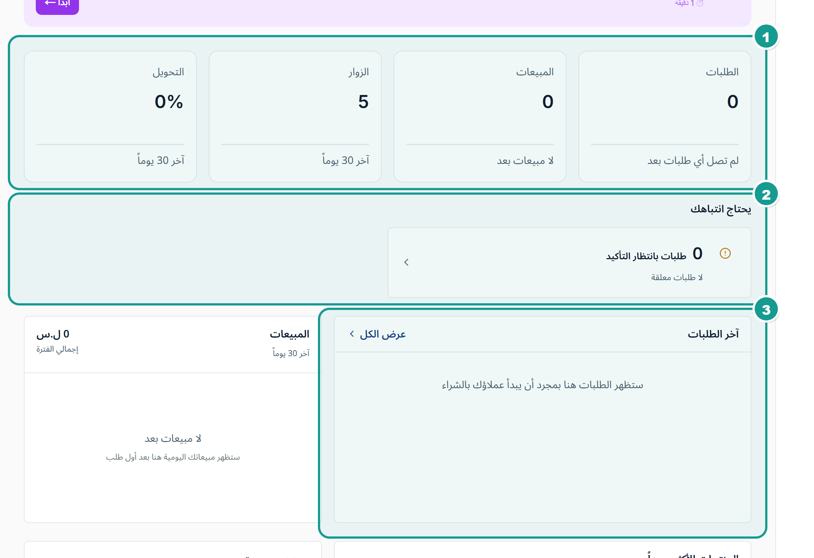Click the conversion value 0%
Screen dimensions: 814x558
(169, 102)
